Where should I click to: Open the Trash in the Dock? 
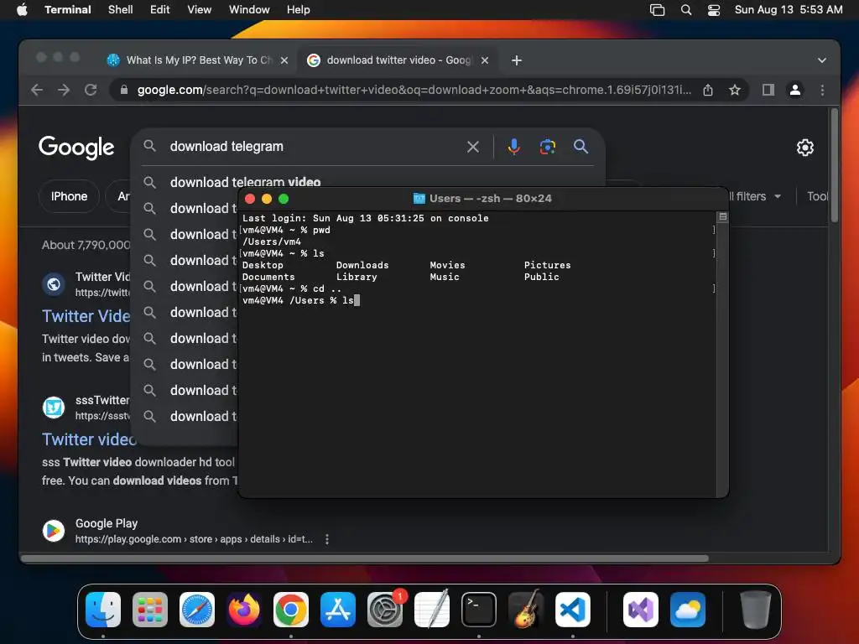click(755, 610)
